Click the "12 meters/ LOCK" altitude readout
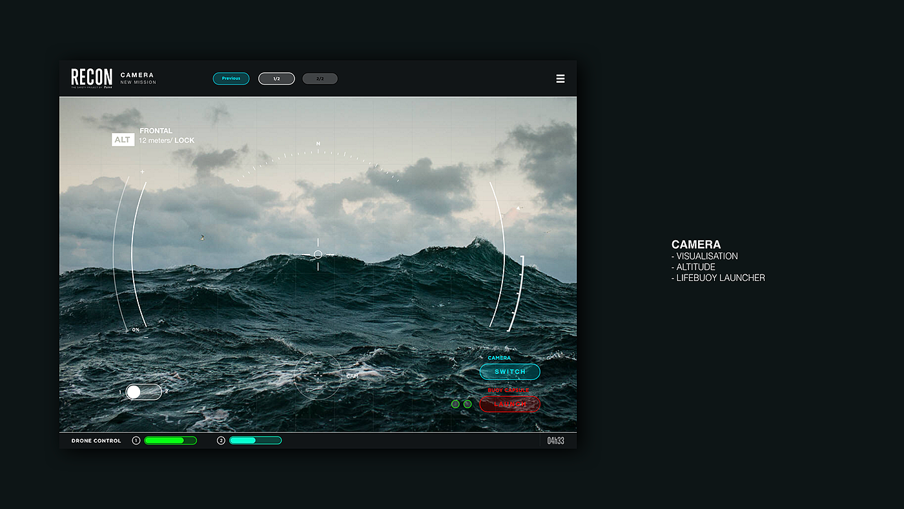Viewport: 904px width, 509px height. [167, 140]
